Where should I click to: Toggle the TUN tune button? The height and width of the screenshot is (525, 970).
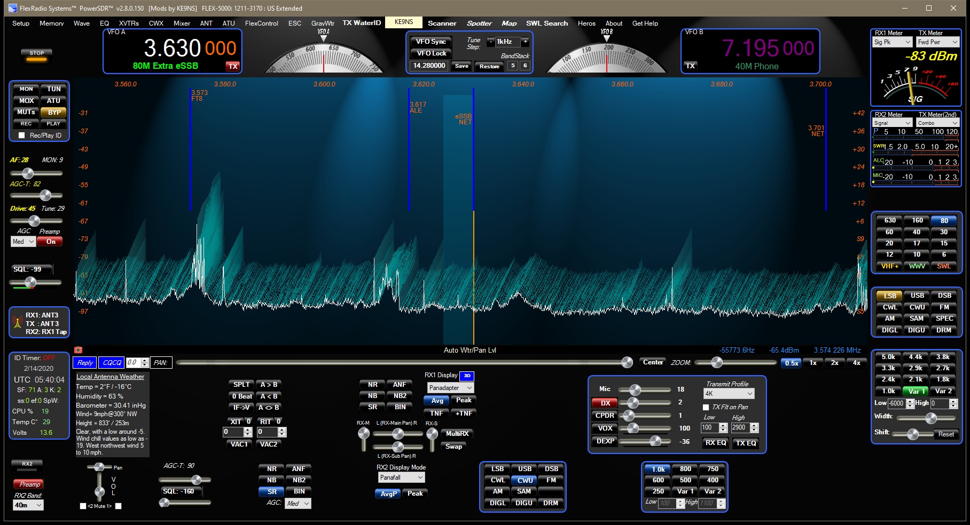tap(53, 89)
